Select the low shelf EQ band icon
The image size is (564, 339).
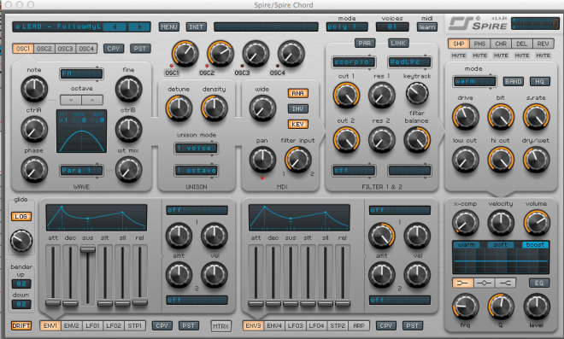[x=462, y=283]
